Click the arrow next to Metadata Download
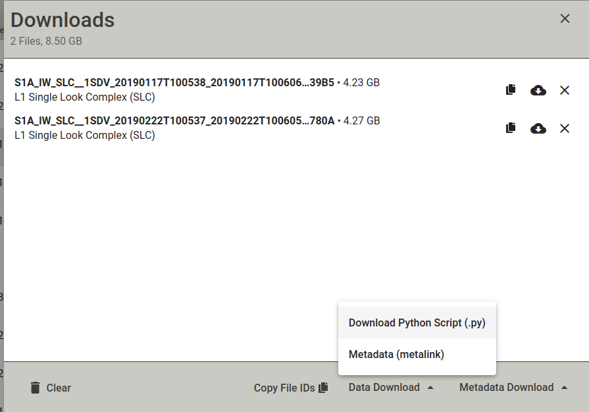This screenshot has width=589, height=412. coord(564,388)
